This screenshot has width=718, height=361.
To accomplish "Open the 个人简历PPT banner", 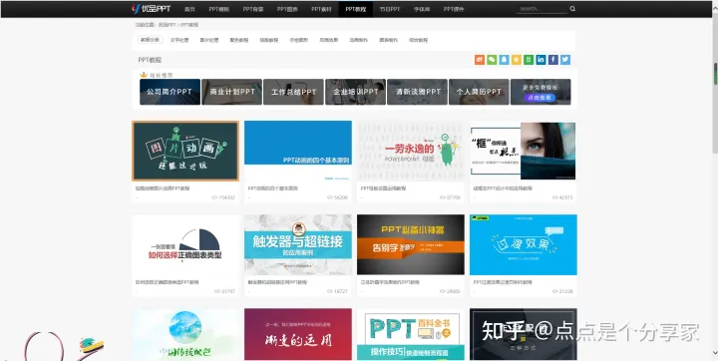I will point(479,92).
